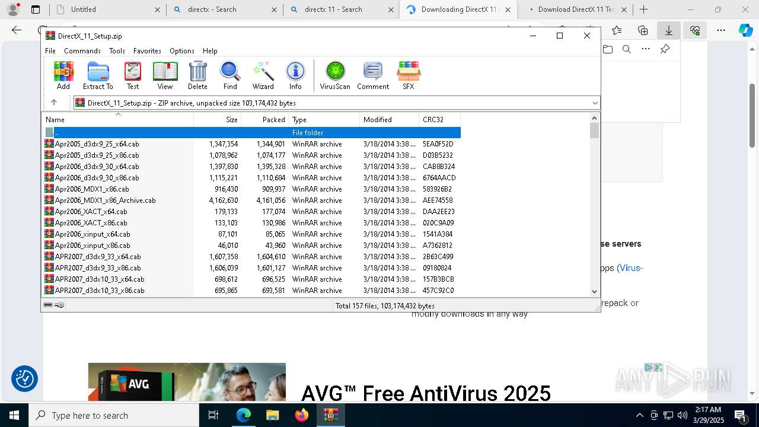Select Apr2006_xinput_x64.cab file
The height and width of the screenshot is (427, 759).
[251, 234]
